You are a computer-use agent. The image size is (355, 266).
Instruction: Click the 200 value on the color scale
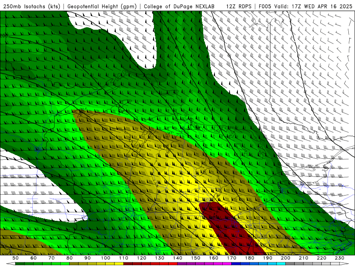285,258
